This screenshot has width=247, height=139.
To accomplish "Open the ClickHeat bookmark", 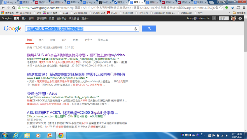I will click(126, 13).
